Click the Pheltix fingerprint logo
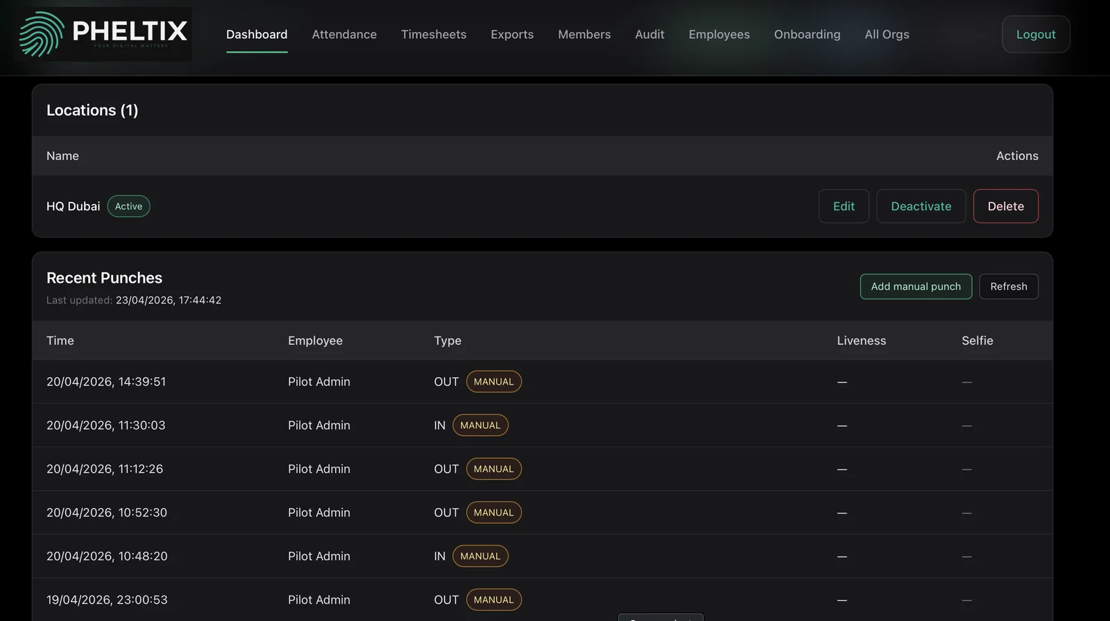This screenshot has height=621, width=1110. pyautogui.click(x=42, y=34)
